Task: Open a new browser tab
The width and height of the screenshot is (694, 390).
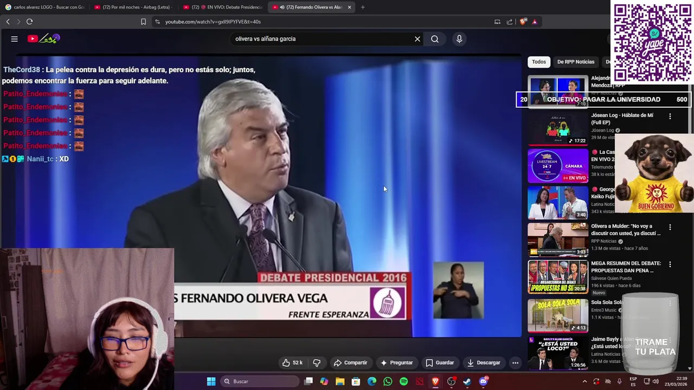Action: pyautogui.click(x=363, y=7)
